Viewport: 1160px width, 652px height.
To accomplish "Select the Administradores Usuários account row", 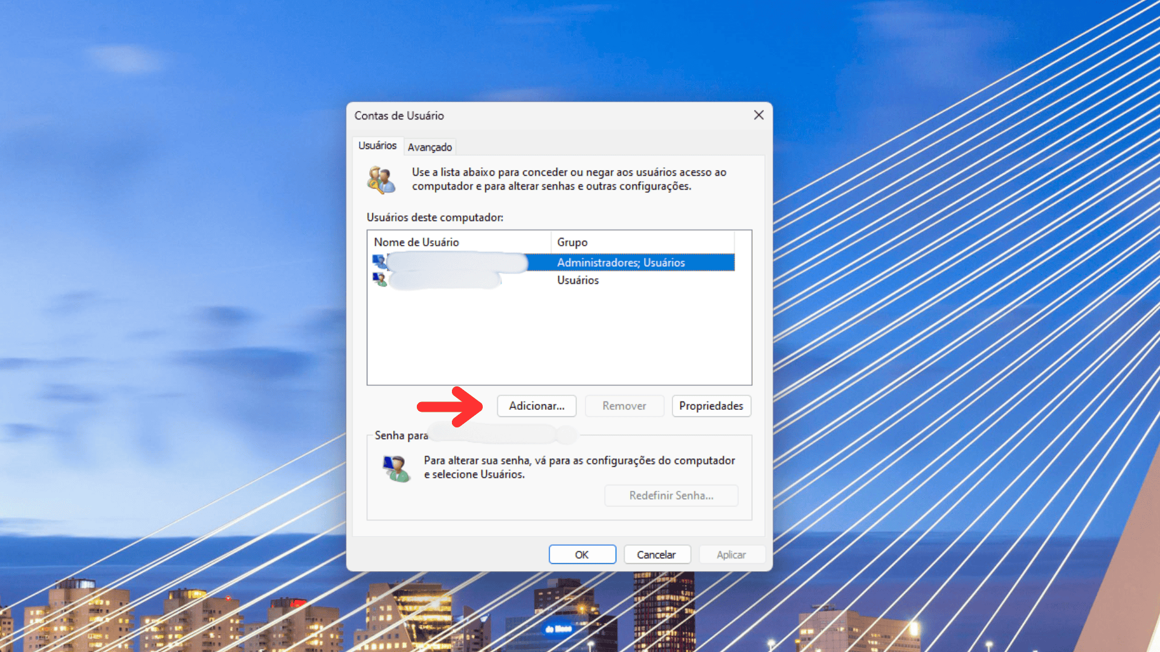I will tap(558, 262).
